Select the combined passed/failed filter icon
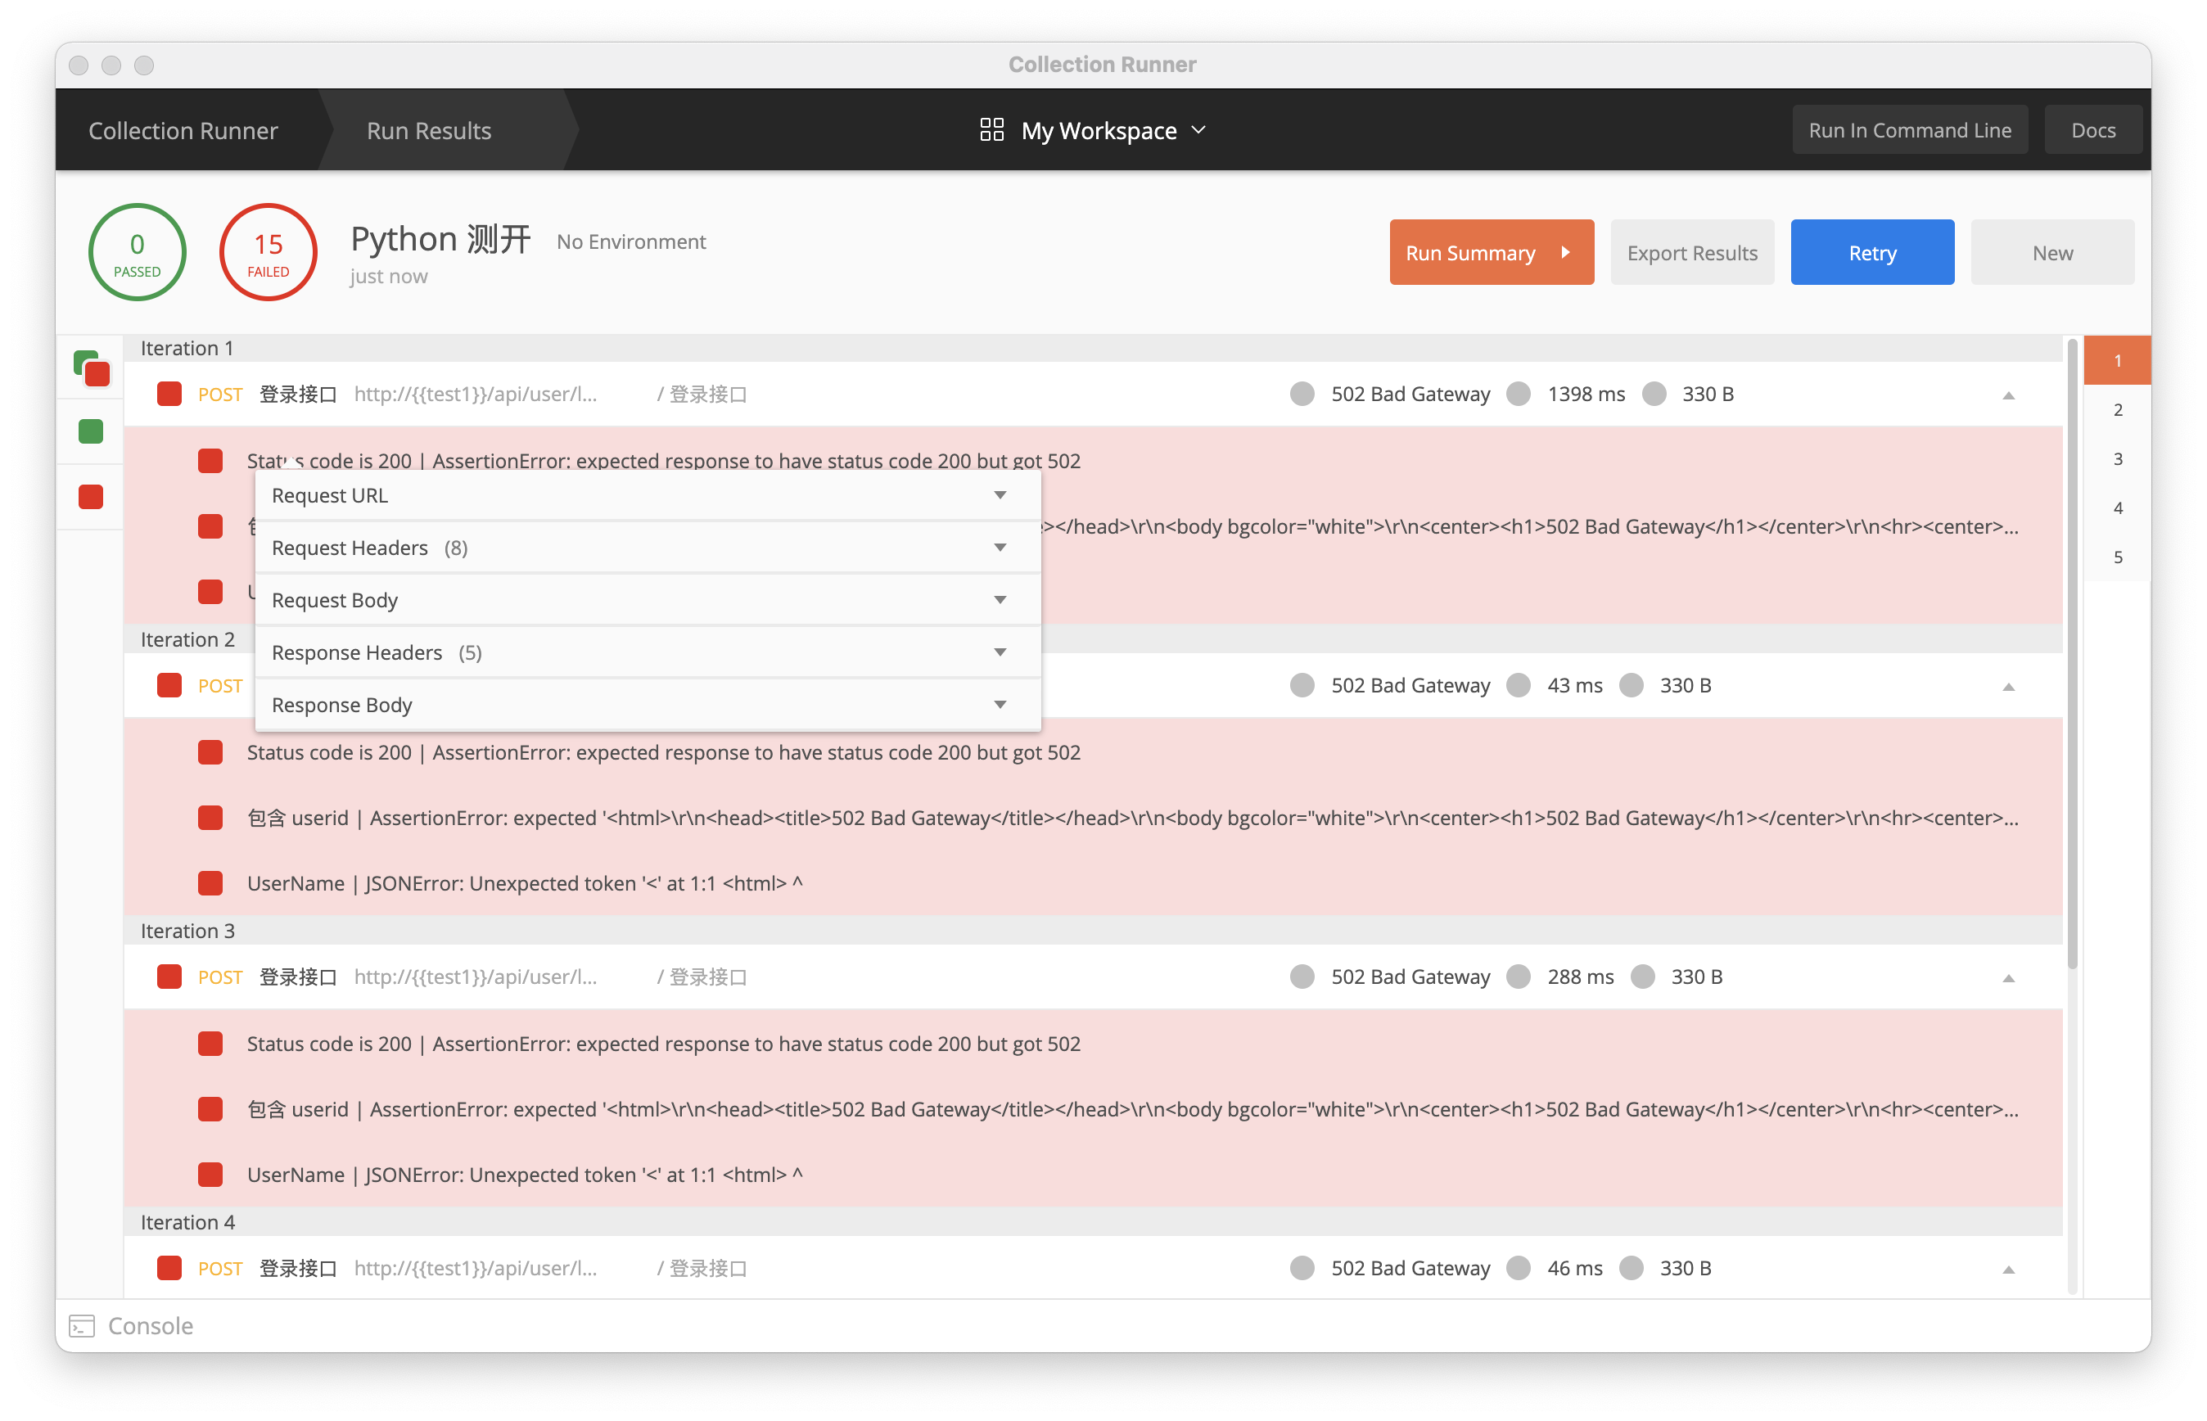The width and height of the screenshot is (2207, 1421). [92, 368]
